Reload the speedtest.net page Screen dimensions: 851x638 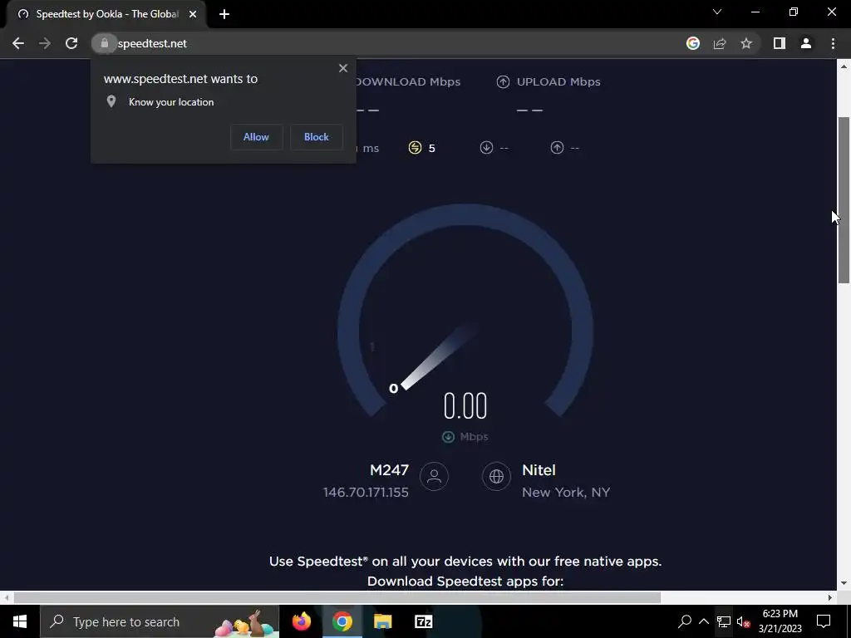[x=71, y=43]
